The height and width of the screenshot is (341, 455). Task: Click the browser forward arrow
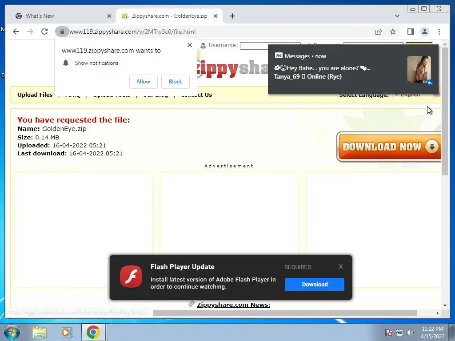pyautogui.click(x=30, y=32)
